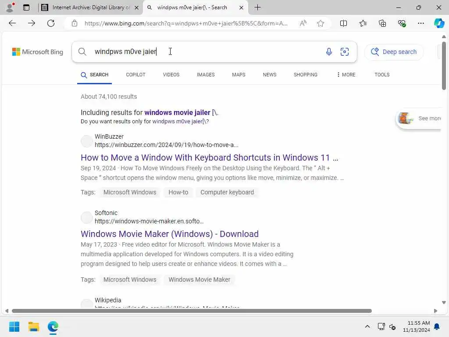Open the Collections icon
The image size is (449, 337).
[x=382, y=23]
